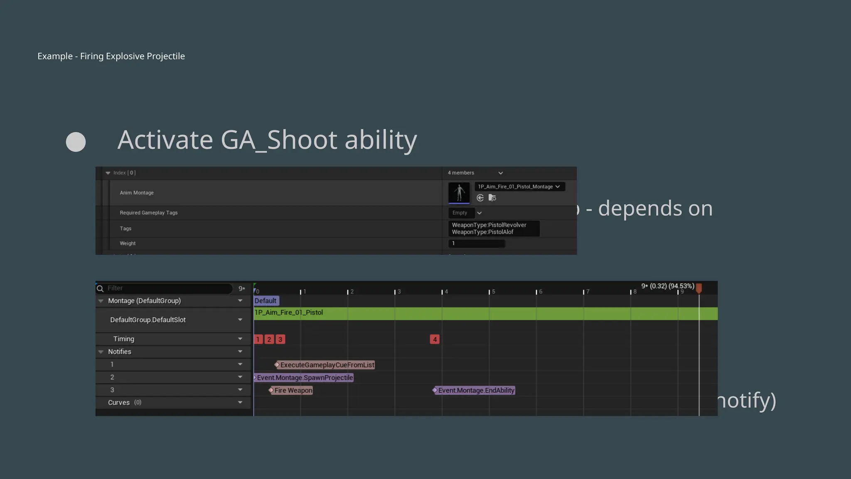Click the Anim Montage asset thumbnail
851x479 pixels.
pos(459,193)
